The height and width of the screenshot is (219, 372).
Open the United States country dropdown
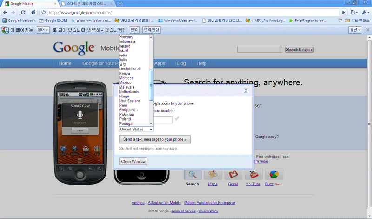tap(136, 129)
